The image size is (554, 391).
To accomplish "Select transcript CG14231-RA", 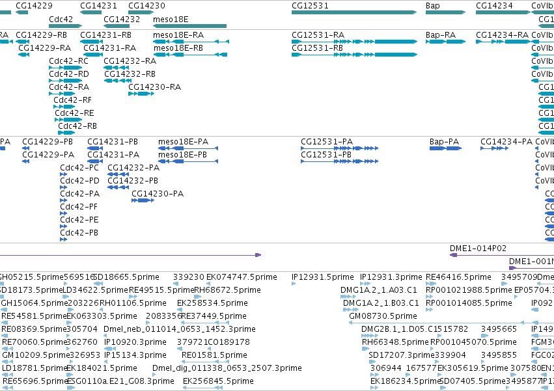I will click(109, 48).
